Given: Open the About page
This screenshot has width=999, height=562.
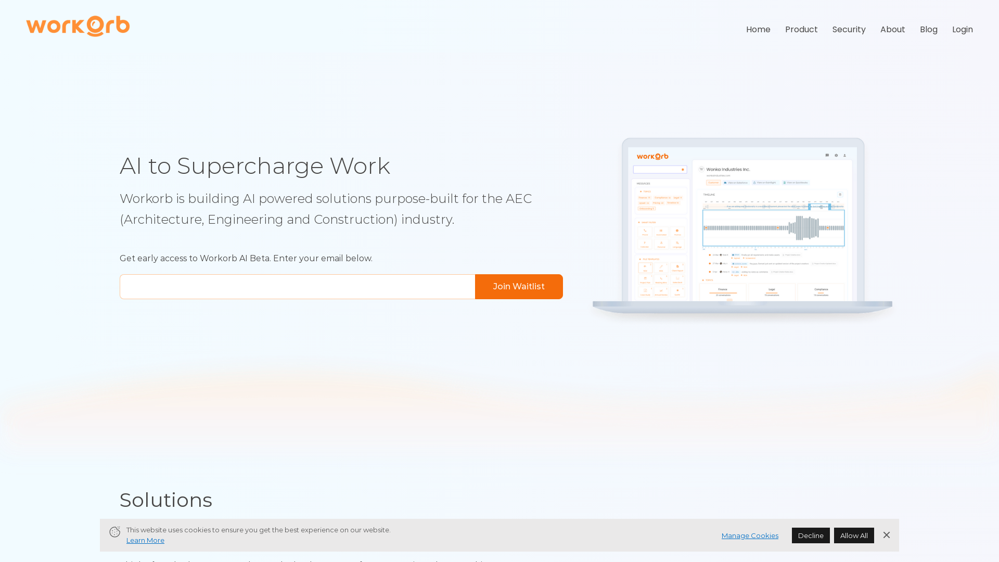Looking at the screenshot, I should [x=892, y=30].
